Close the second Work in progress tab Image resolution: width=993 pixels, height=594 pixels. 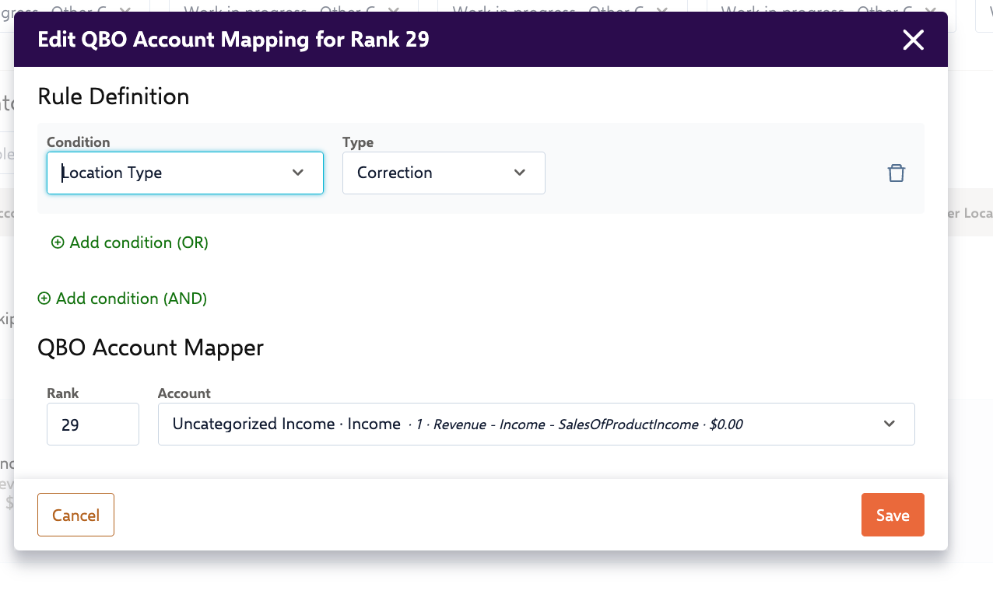(x=394, y=11)
